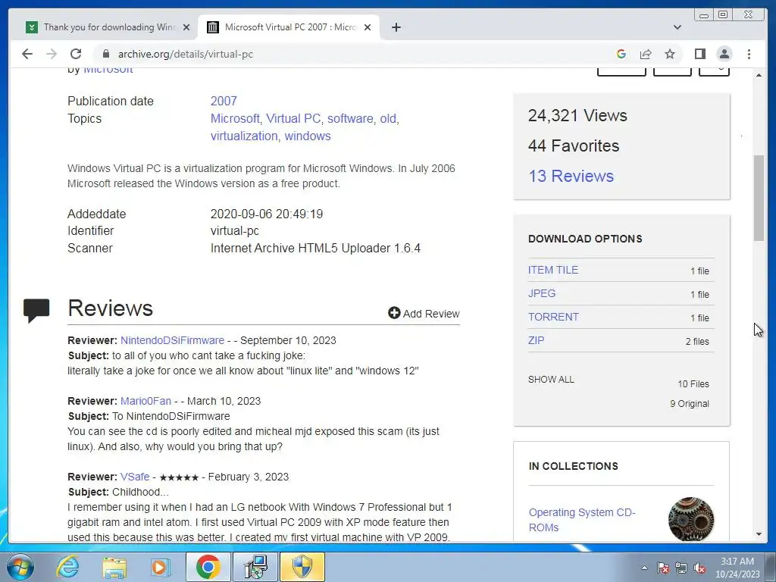Launch Internet Explorer from taskbar
Screen dimensions: 776x582
[x=67, y=567]
